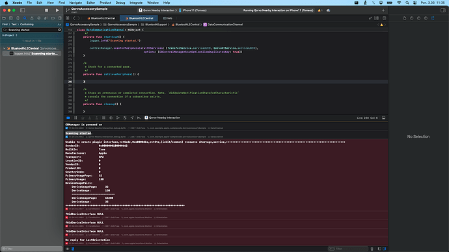Switch to the Info editor tab
449x252 pixels.
168,18
